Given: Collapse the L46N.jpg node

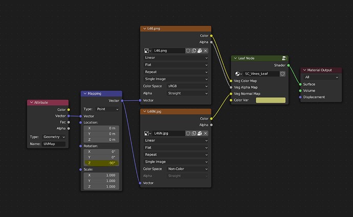Looking at the screenshot, I should click(145, 111).
